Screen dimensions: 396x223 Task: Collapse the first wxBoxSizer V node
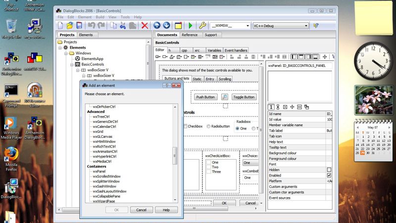78,70
